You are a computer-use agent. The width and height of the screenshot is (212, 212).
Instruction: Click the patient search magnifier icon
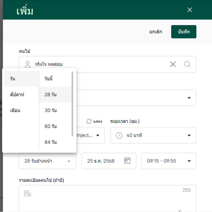187,64
